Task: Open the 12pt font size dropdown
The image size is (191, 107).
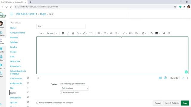Action: [41, 33]
